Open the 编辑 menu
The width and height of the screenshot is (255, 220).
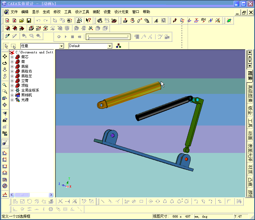[x=25, y=12]
